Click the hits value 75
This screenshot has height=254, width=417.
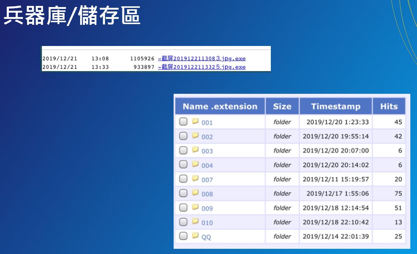(x=398, y=194)
